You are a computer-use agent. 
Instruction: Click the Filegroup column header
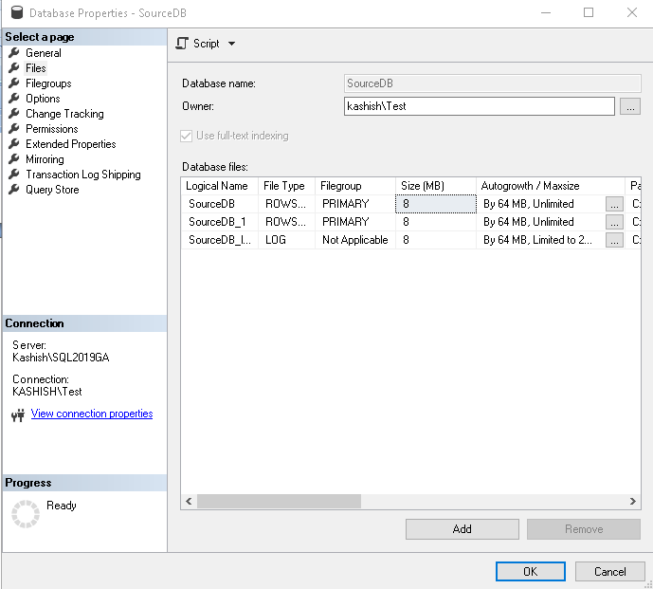click(x=355, y=186)
